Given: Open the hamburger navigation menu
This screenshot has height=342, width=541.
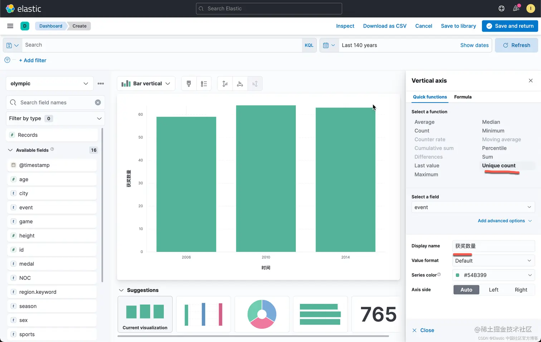Looking at the screenshot, I should pyautogui.click(x=10, y=26).
